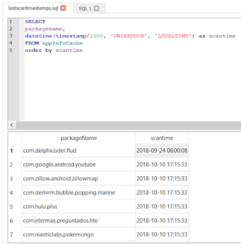
Task: Click the com.delphicoder.flud cell
Action: coord(79,151)
